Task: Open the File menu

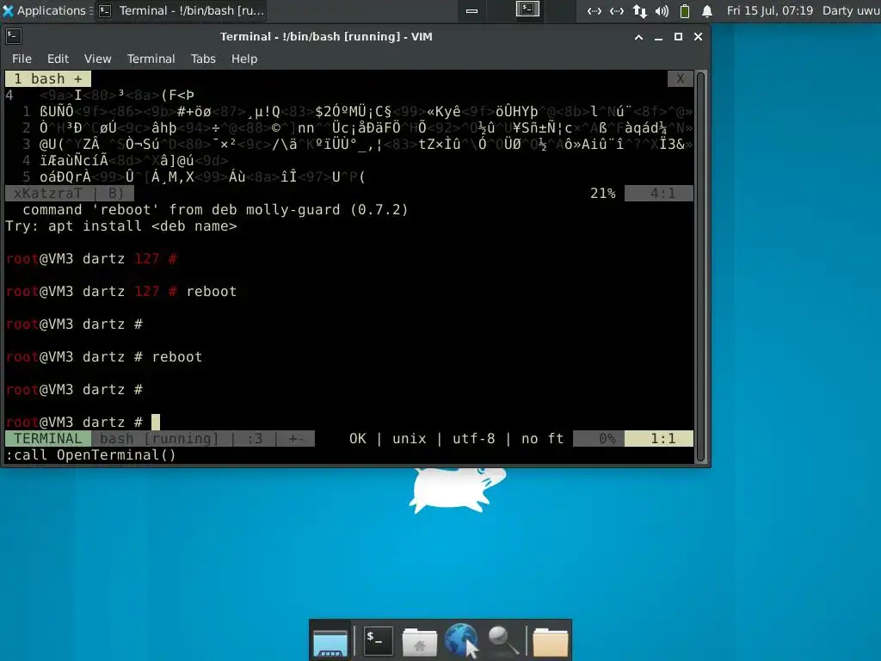Action: (22, 59)
